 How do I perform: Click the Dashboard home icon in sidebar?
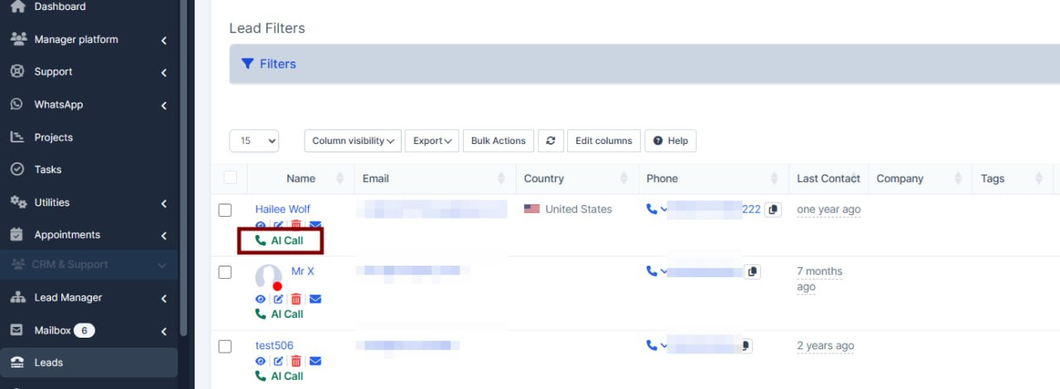point(17,7)
